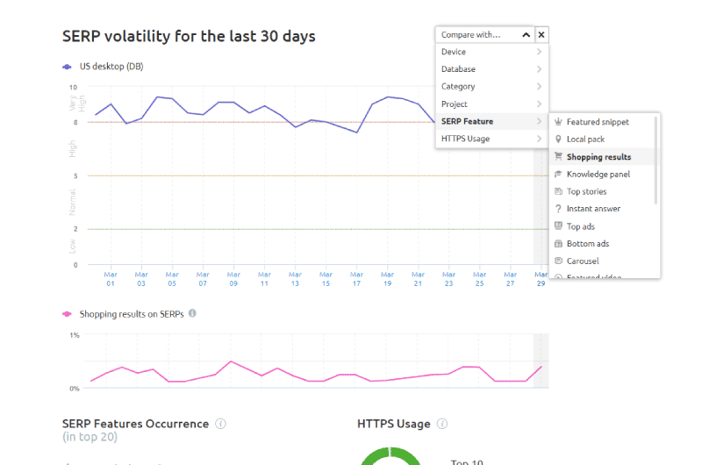This screenshot has width=702, height=465.
Task: Open the Category menu item
Action: click(491, 86)
